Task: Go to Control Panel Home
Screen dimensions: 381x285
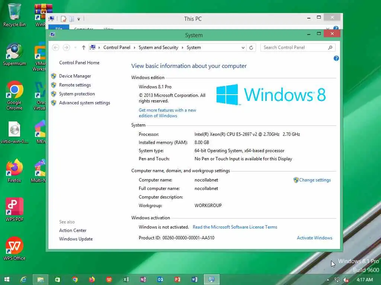Action: (x=79, y=63)
